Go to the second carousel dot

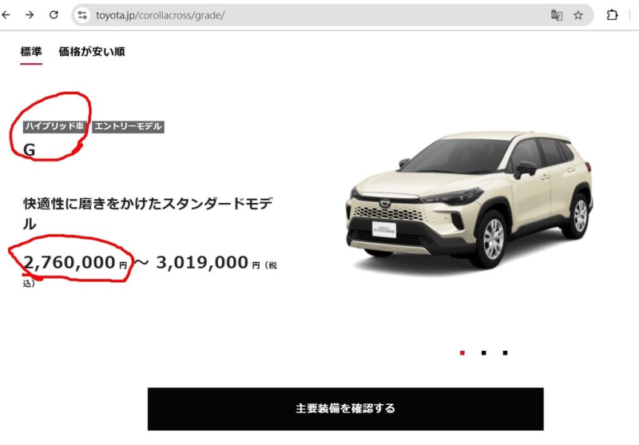[x=484, y=353]
